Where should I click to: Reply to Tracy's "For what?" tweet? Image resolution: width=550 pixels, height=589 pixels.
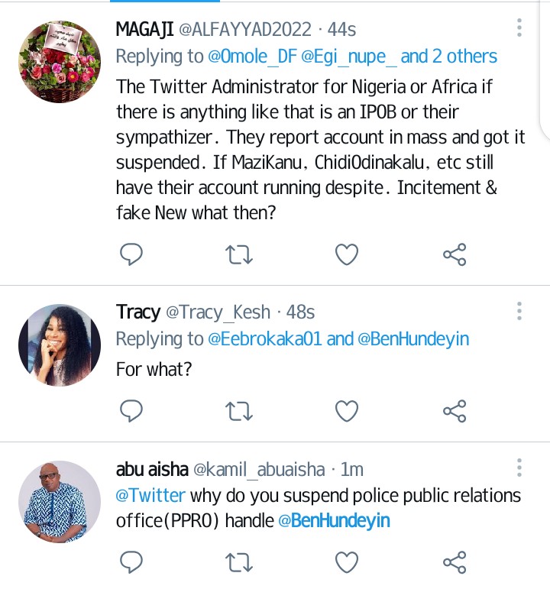click(x=131, y=411)
